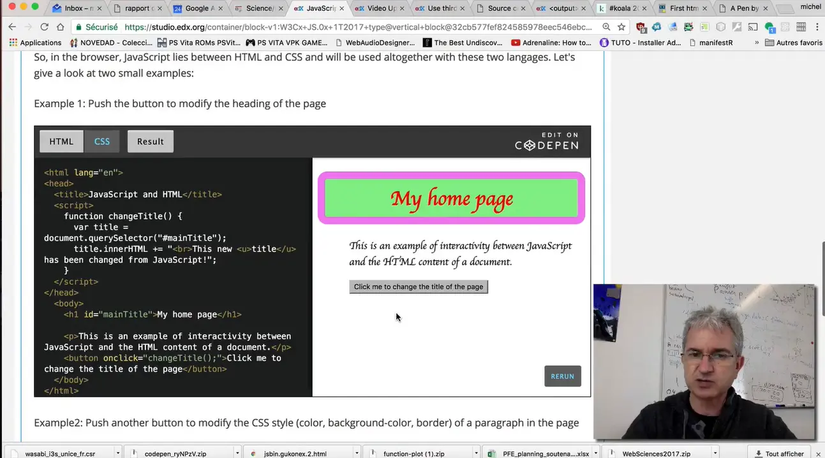Image resolution: width=825 pixels, height=458 pixels.
Task: Open the WebAudioDesigner bookmark
Action: [375, 43]
